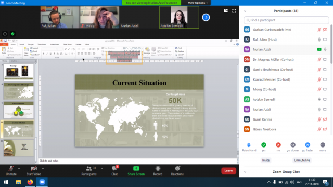
Task: Click the red Leave button
Action: point(228,171)
